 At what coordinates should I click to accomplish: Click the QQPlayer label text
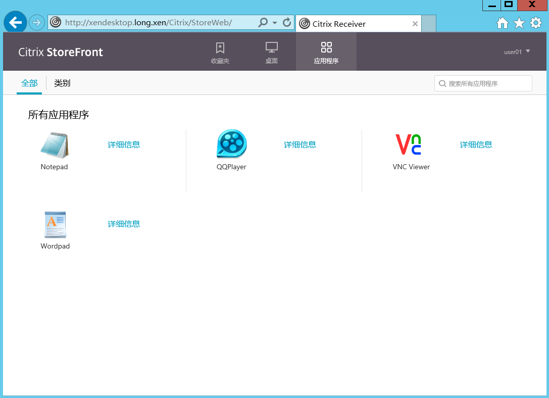coord(231,167)
